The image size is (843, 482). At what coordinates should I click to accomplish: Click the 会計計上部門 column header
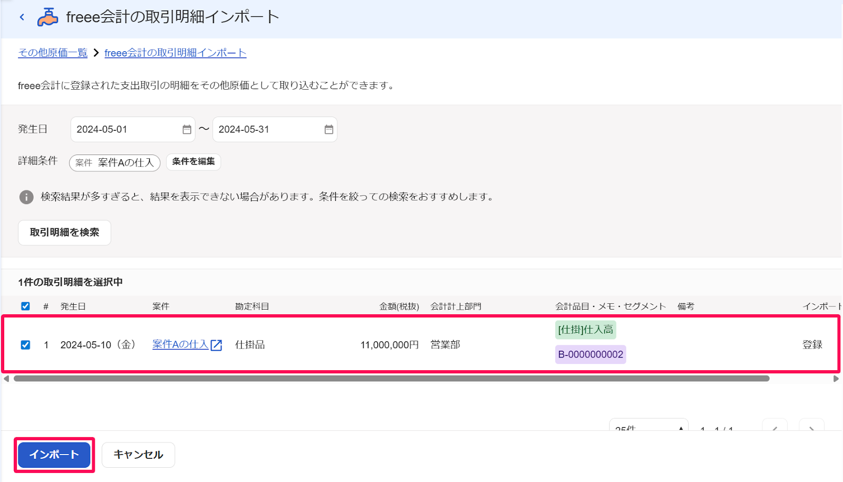[456, 306]
